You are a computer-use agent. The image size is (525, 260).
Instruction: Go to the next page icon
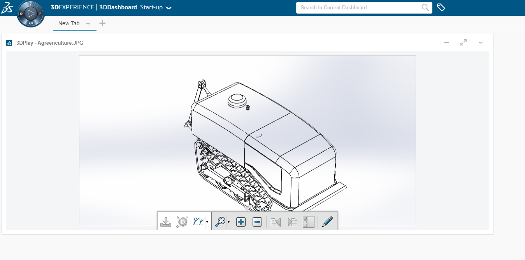[x=292, y=222]
